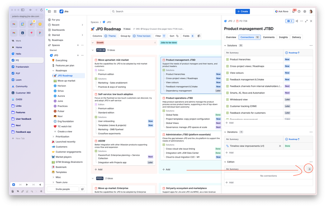Open settings gear in Jira header
The image size is (326, 207).
point(304,11)
